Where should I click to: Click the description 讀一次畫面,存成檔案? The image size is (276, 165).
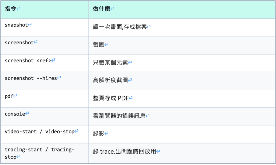[x=120, y=27]
